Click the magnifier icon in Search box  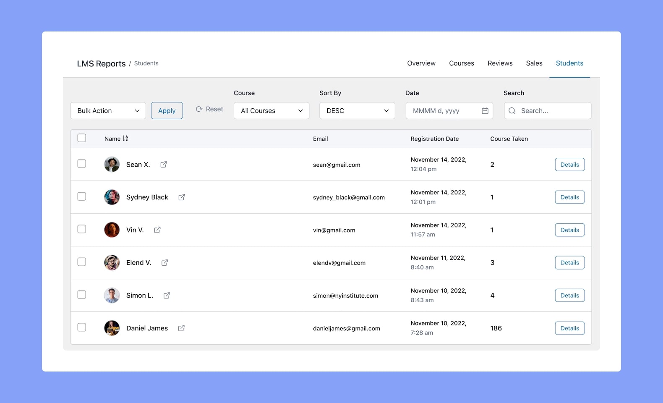tap(512, 111)
